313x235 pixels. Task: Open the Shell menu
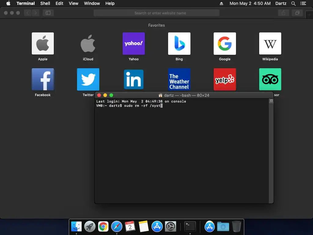point(45,3)
